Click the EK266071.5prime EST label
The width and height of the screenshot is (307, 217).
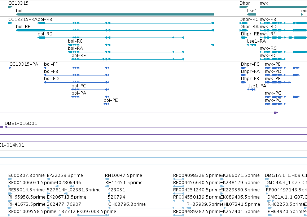coord(240,175)
